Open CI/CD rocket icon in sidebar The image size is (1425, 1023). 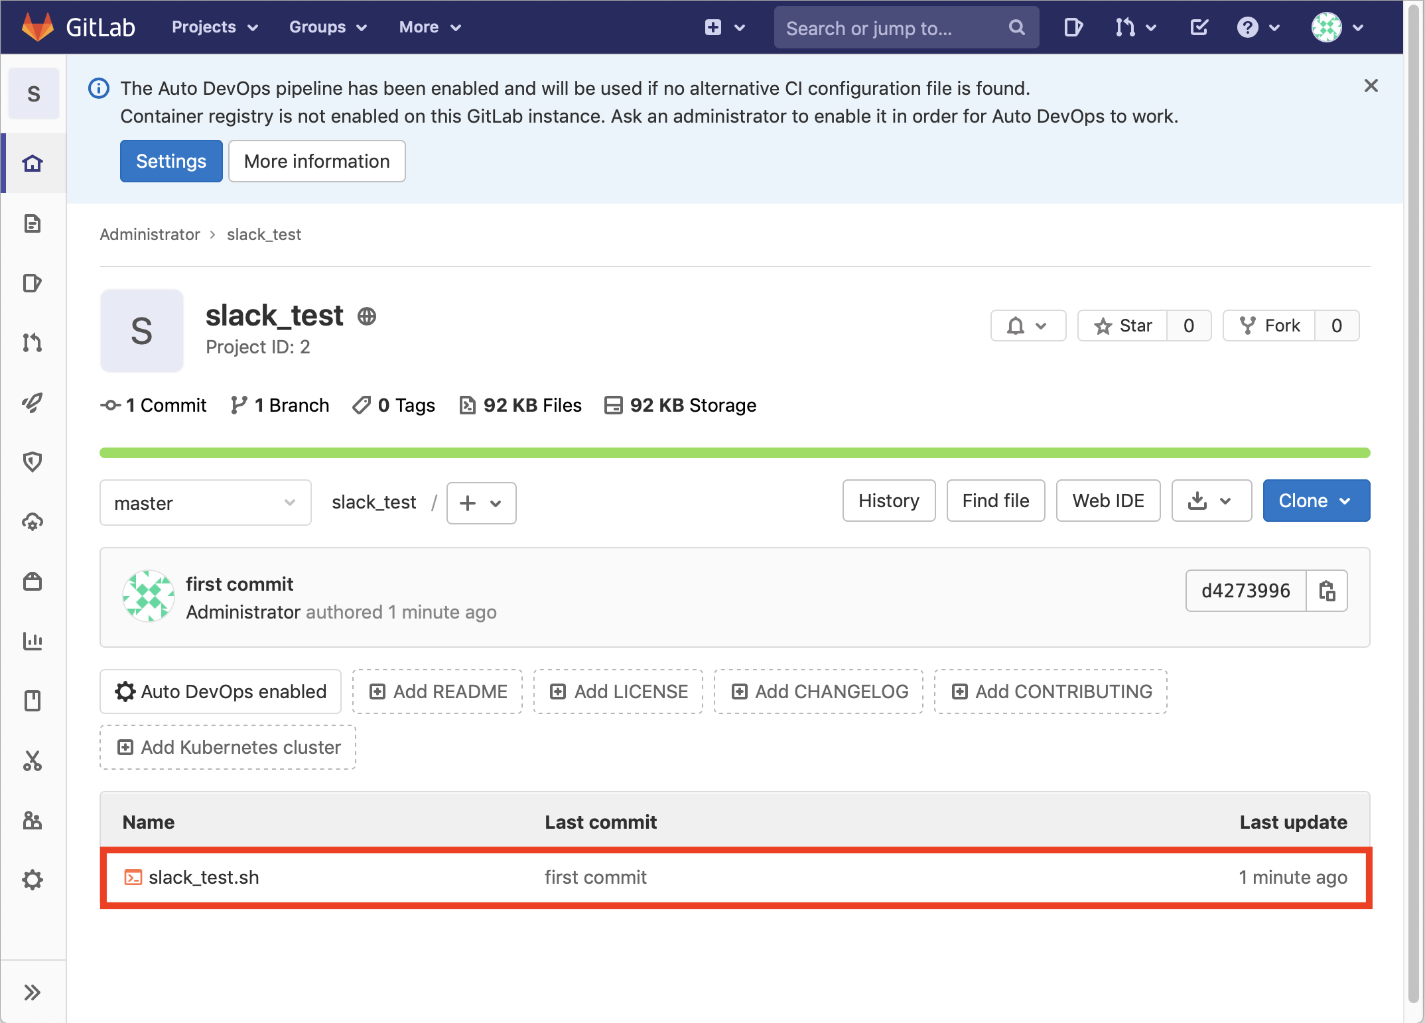(33, 402)
